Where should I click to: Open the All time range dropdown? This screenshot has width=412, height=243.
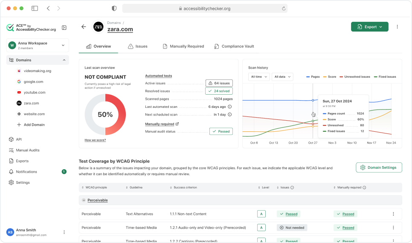259,77
